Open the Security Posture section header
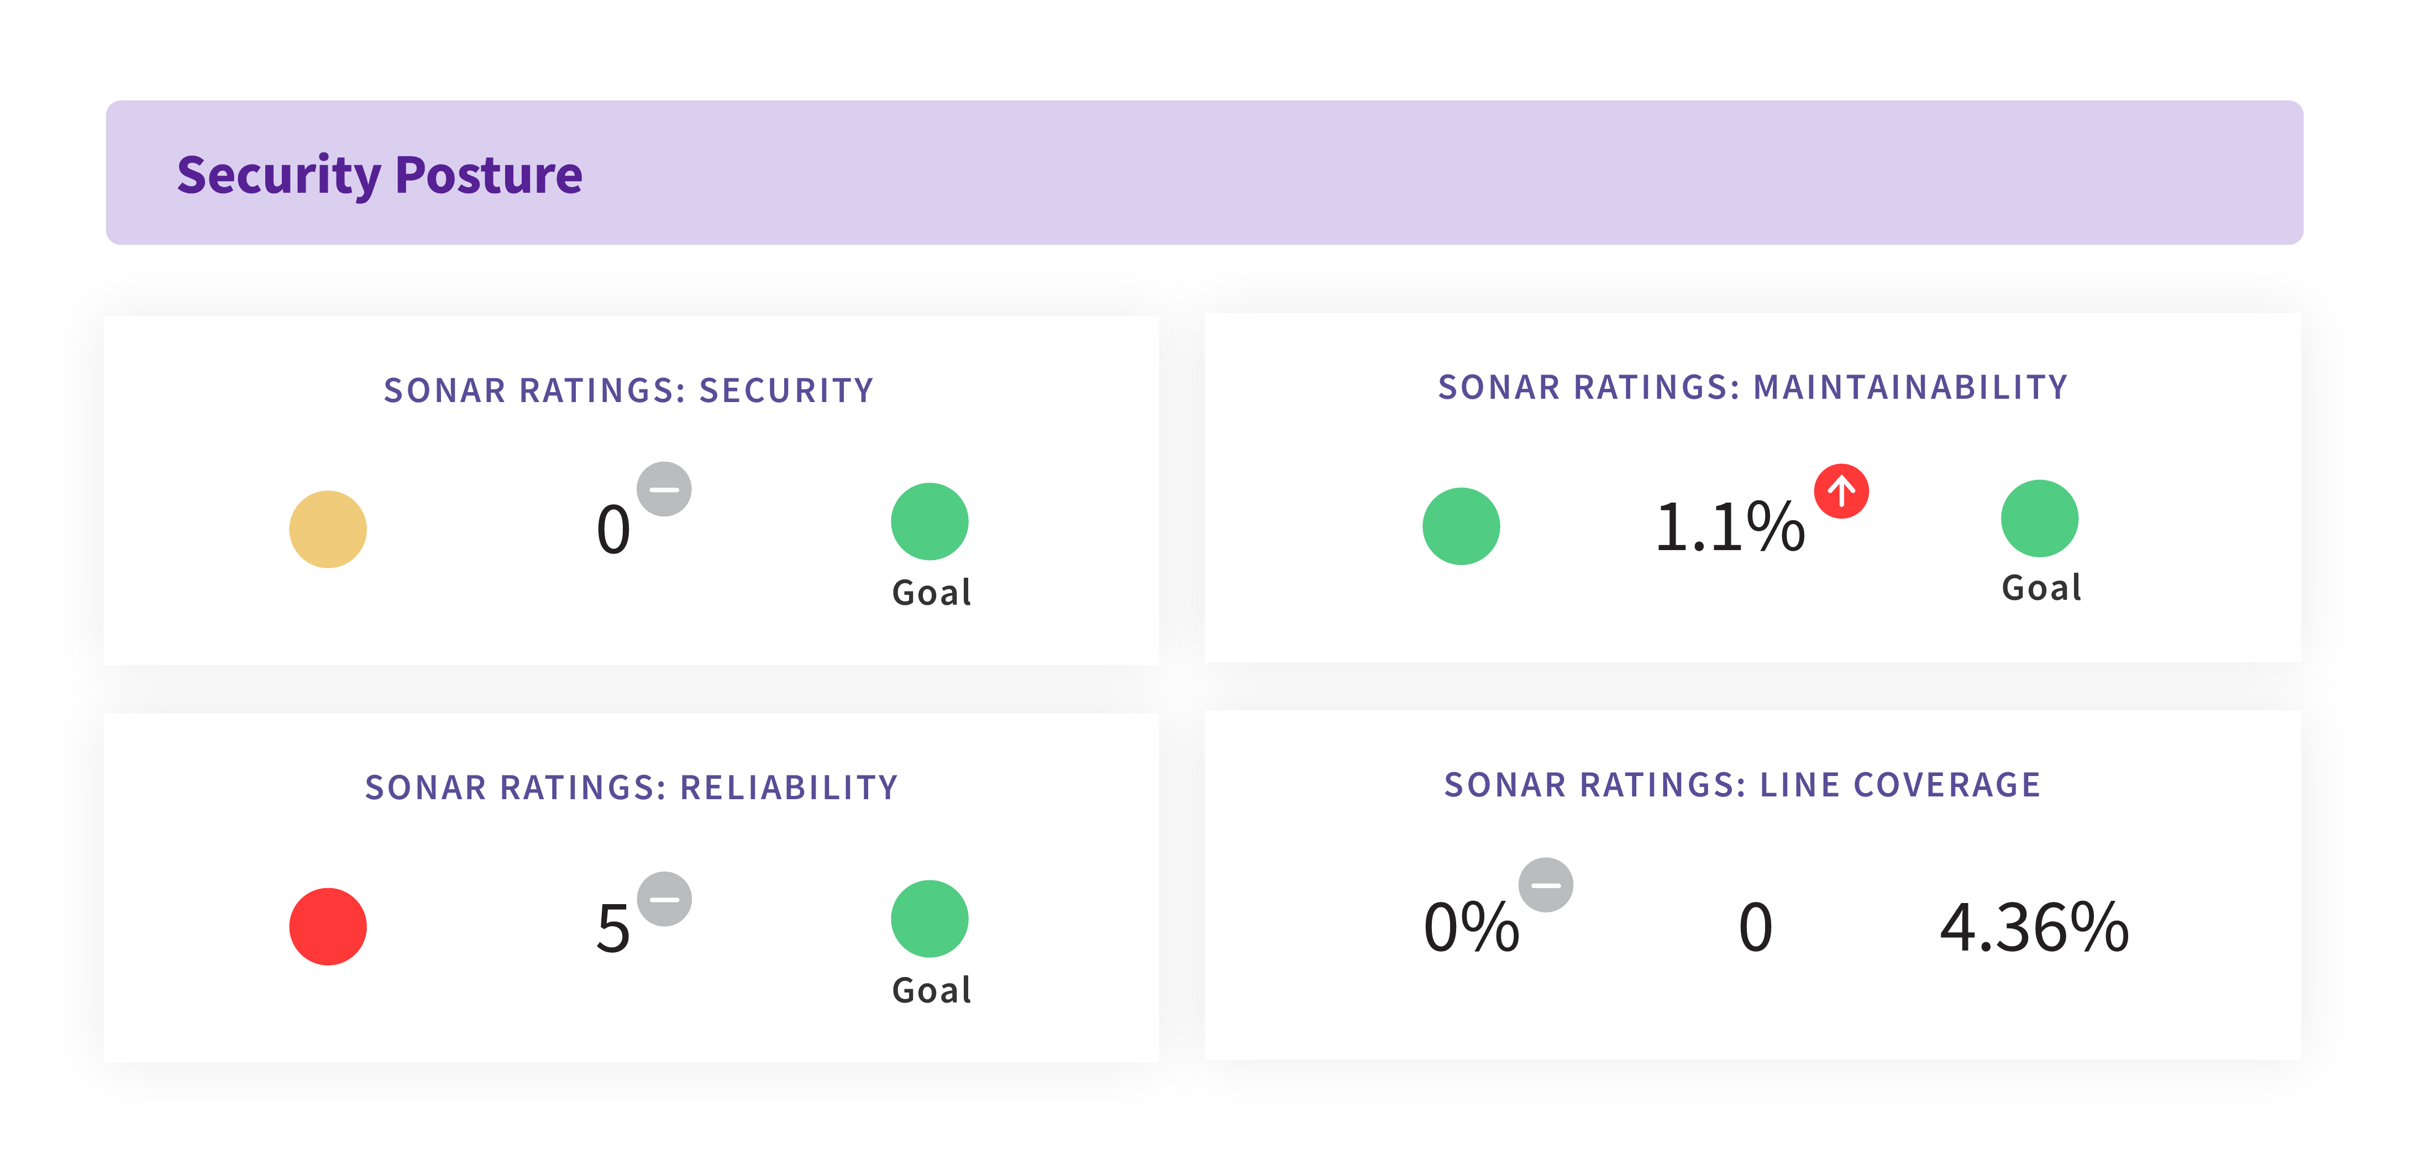The image size is (2410, 1172). tap(379, 174)
